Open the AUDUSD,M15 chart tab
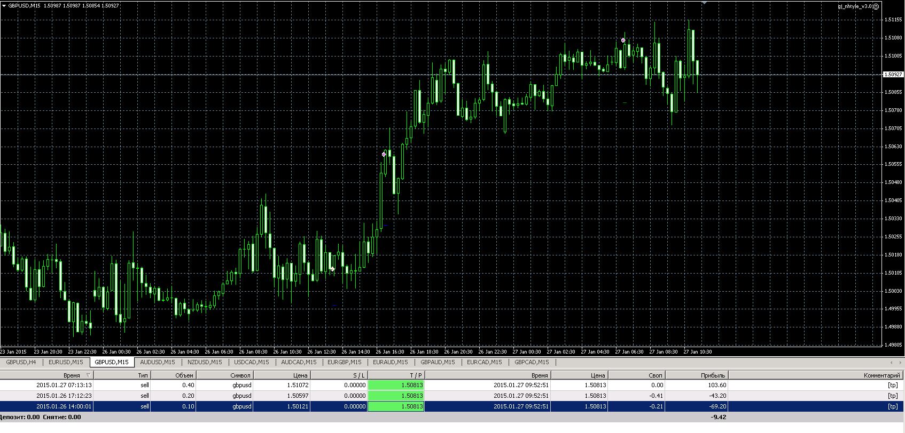The height and width of the screenshot is (433, 905). [x=158, y=362]
